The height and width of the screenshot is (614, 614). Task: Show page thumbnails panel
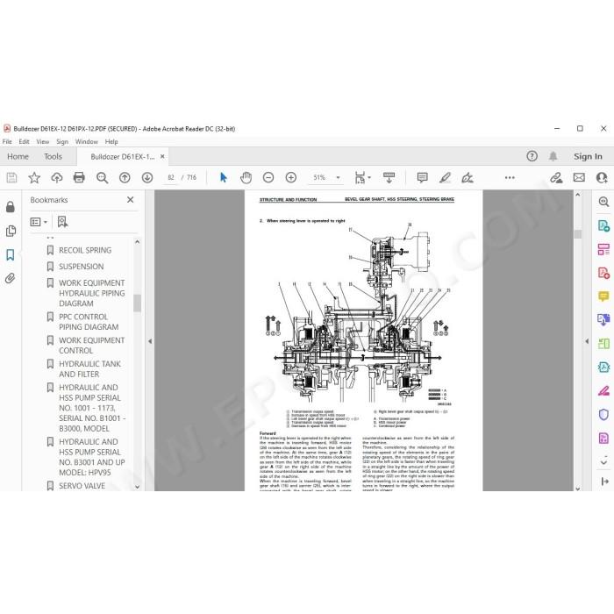11,231
